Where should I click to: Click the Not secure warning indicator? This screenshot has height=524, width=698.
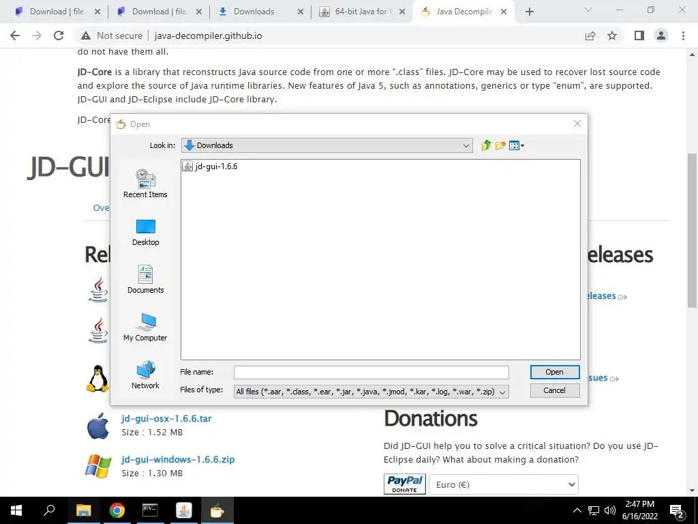coord(112,35)
